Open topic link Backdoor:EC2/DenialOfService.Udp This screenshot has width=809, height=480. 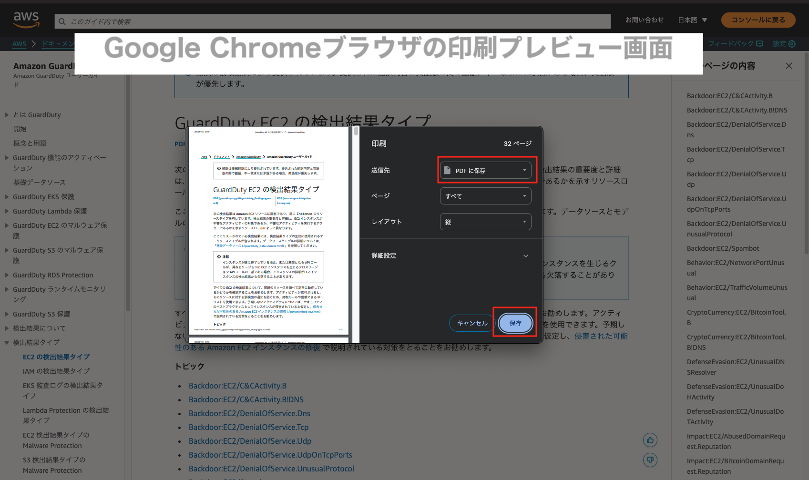[250, 441]
